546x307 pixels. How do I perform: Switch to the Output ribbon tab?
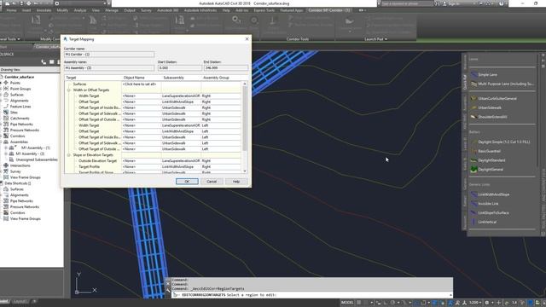(x=129, y=10)
